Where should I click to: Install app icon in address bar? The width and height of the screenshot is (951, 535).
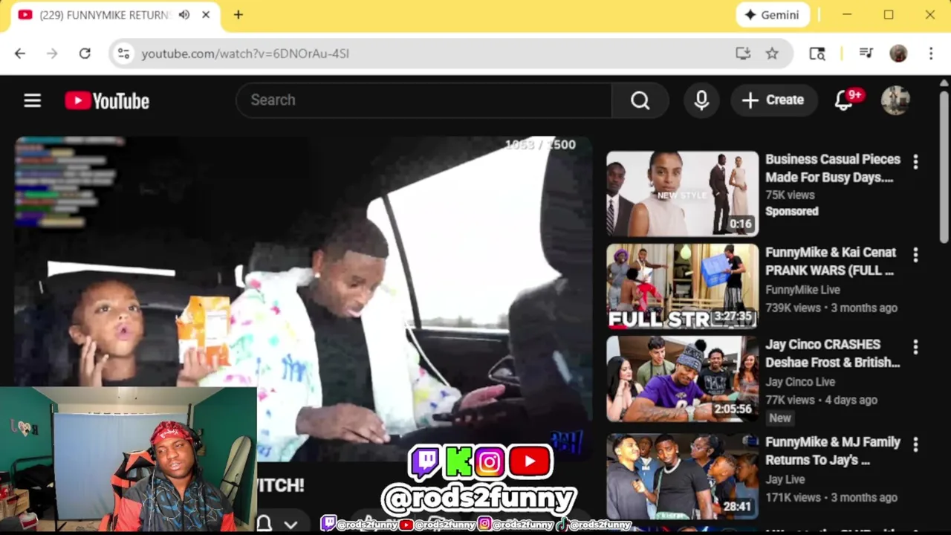[x=743, y=53]
